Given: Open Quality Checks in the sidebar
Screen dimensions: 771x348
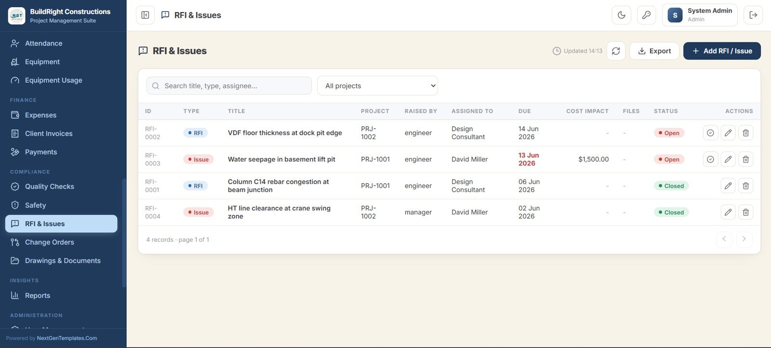Looking at the screenshot, I should click(61, 186).
